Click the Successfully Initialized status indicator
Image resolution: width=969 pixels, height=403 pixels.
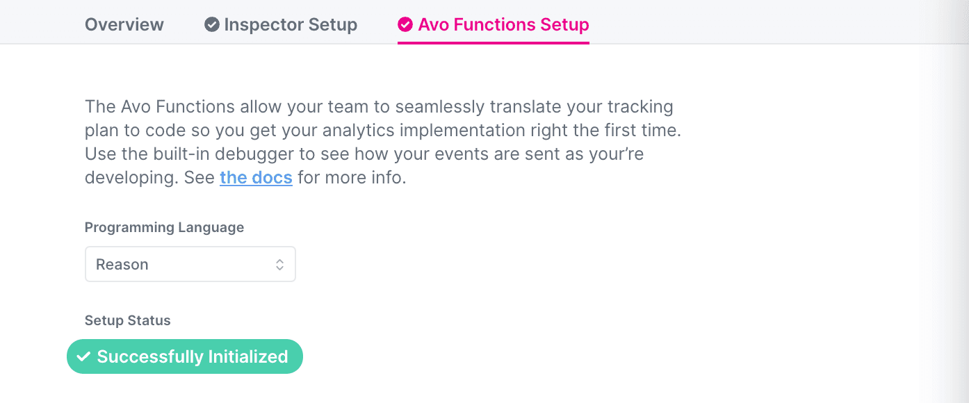pyautogui.click(x=184, y=356)
